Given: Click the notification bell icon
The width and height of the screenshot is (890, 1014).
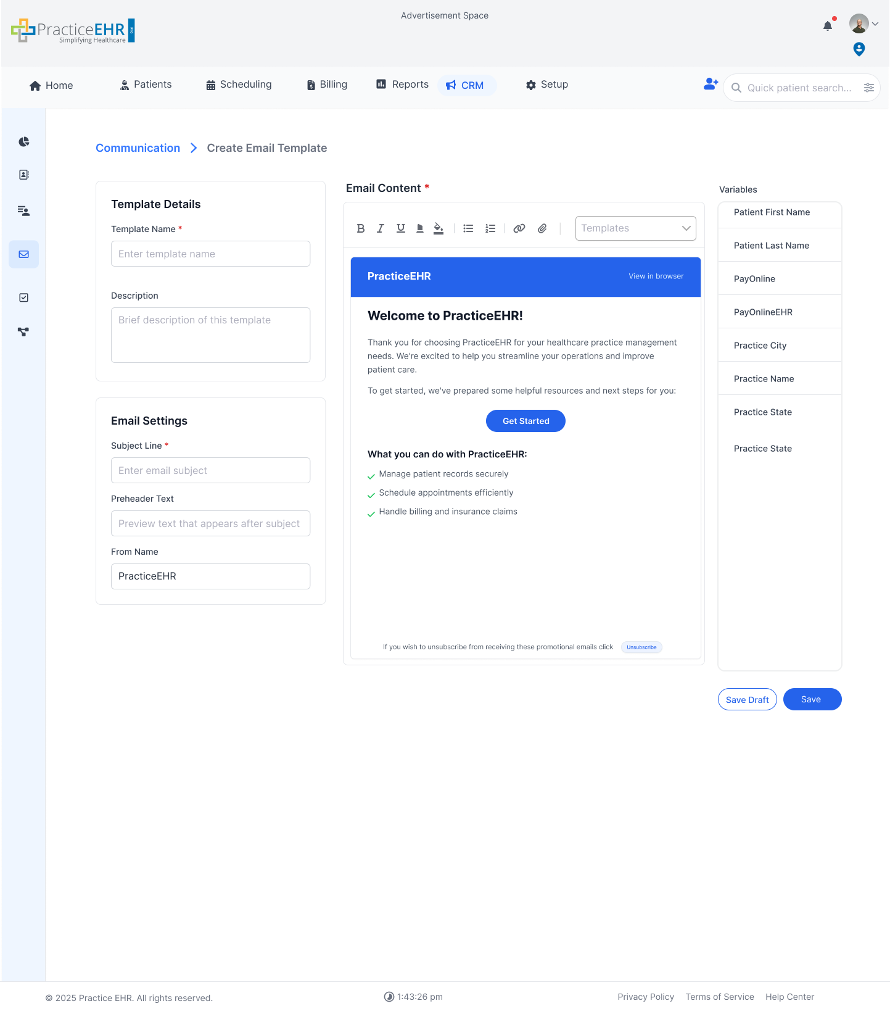Looking at the screenshot, I should pos(828,26).
